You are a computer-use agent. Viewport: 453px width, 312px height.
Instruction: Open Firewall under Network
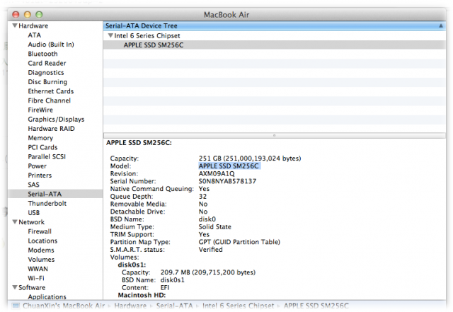[x=40, y=231]
